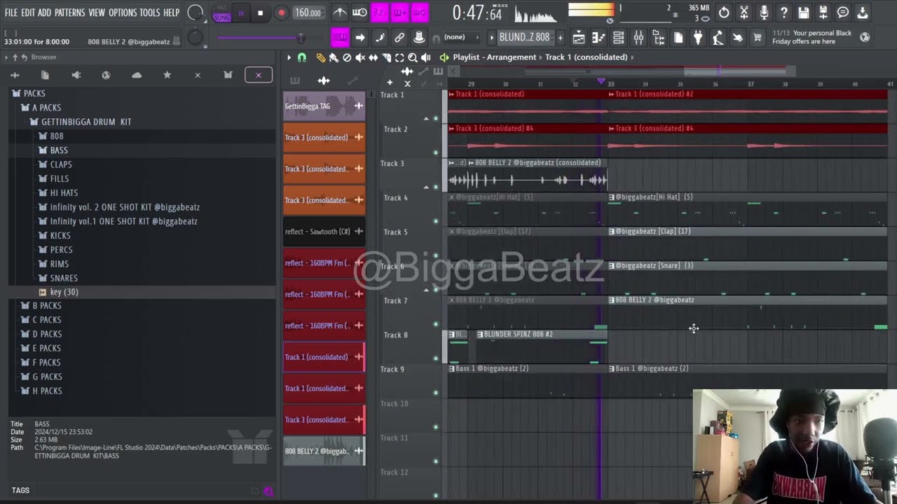Toggle typing keyboard to piano button
Screen dimensions: 897x504
[x=340, y=38]
